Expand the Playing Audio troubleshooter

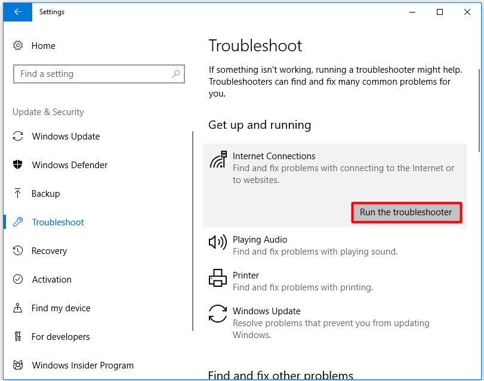click(335, 245)
